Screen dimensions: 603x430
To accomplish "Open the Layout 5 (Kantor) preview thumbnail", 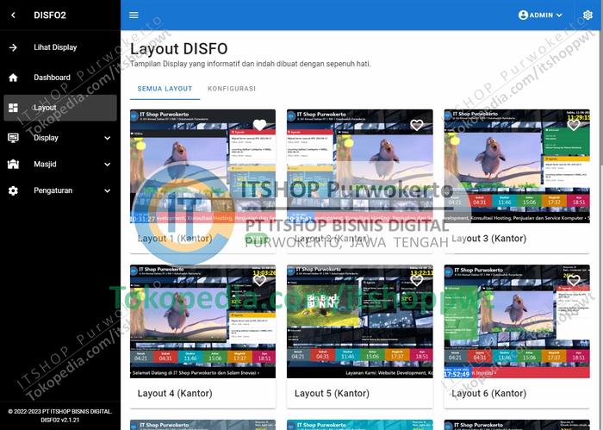I will point(360,323).
